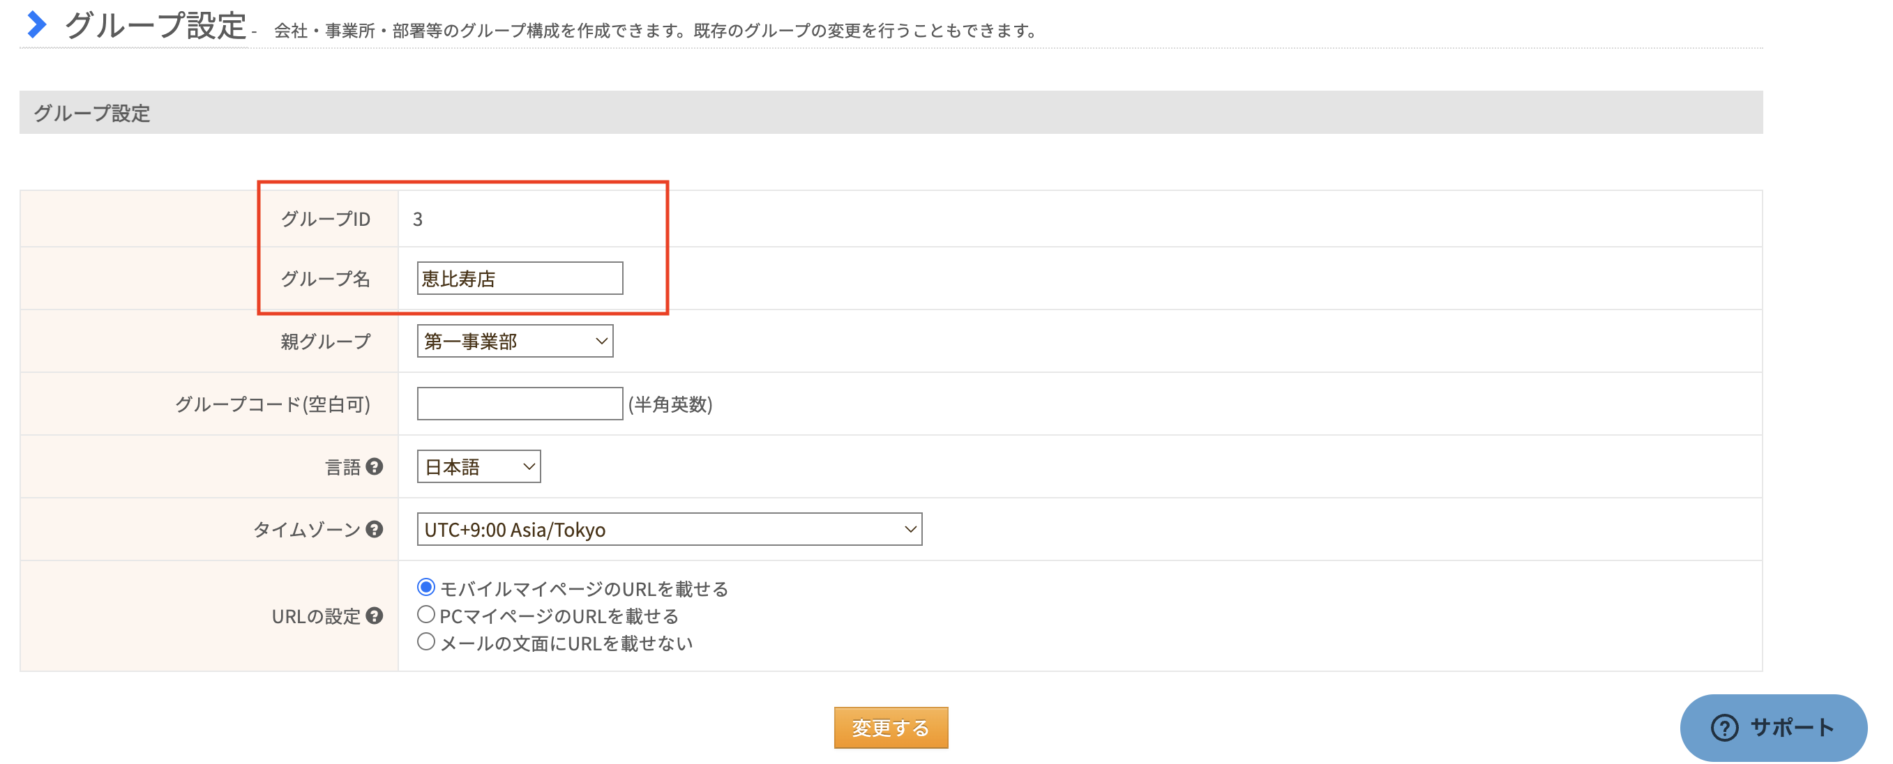This screenshot has width=1893, height=764.
Task: Select モバイルマイページのURLを載せる radio option
Action: tap(425, 587)
